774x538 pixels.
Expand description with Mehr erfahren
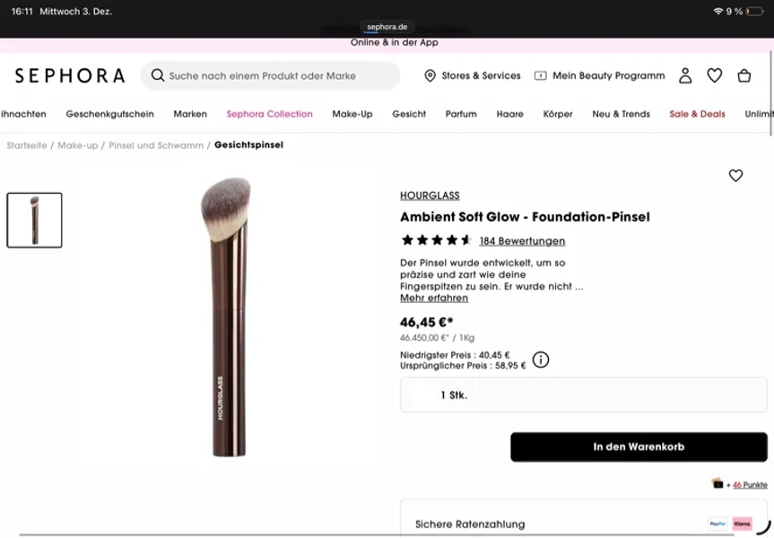tap(434, 298)
